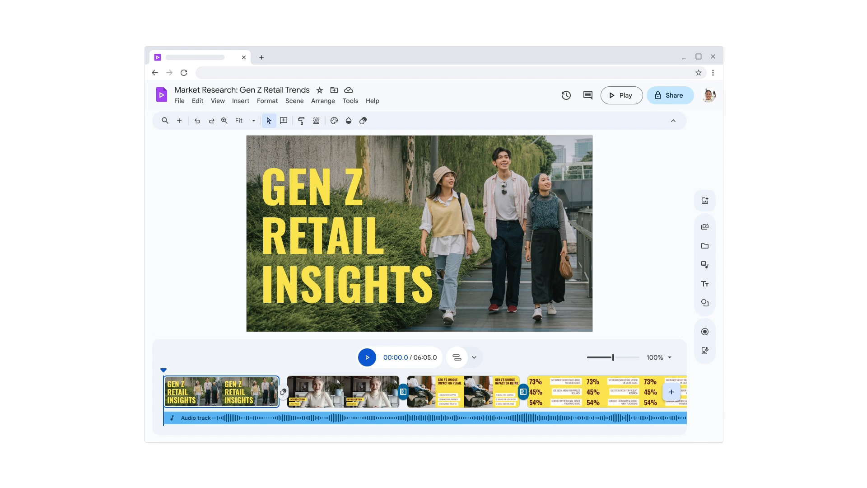Viewport: 867px width, 488px height.
Task: Open the Scene menu
Action: (294, 101)
